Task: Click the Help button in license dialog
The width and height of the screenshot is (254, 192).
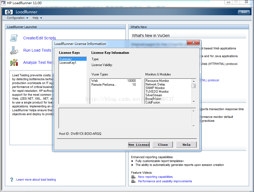Action: (186, 145)
